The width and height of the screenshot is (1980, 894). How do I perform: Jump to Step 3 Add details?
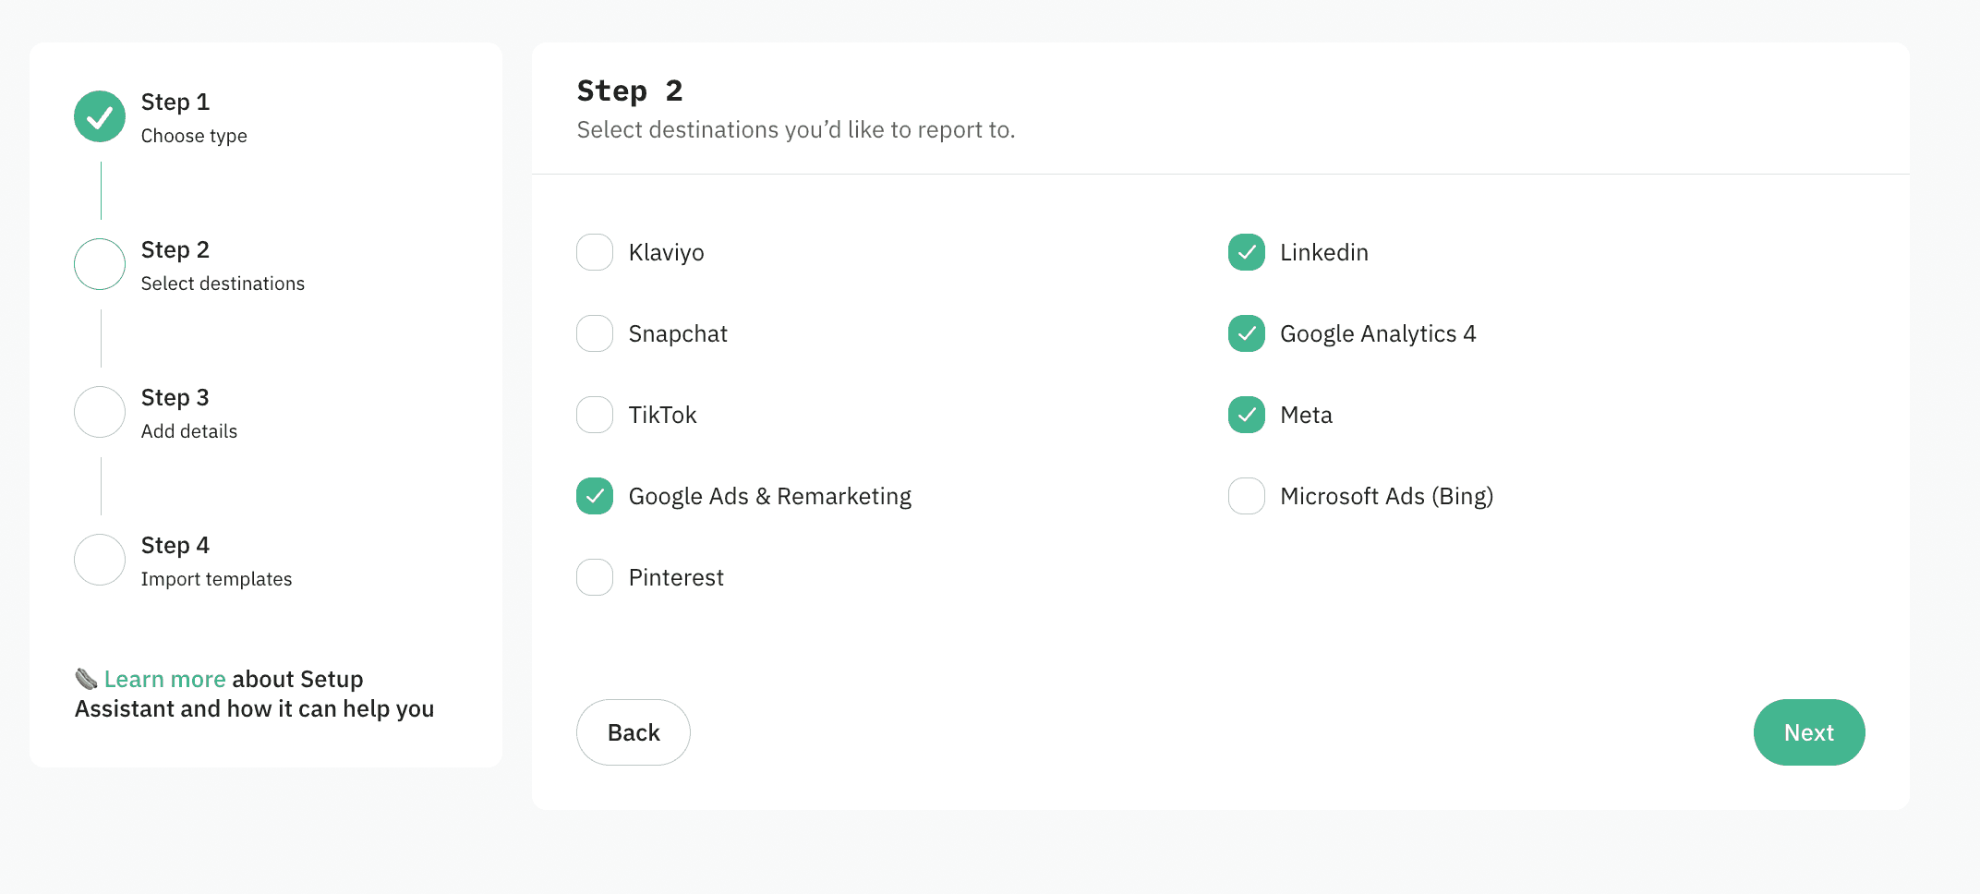(188, 414)
